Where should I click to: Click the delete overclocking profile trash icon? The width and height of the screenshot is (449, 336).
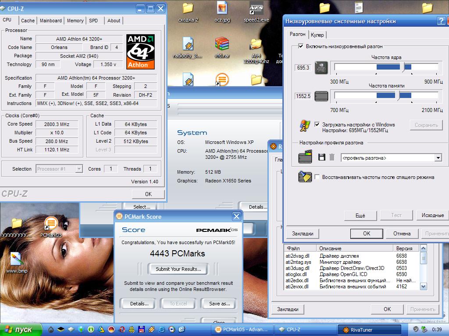tap(331, 157)
